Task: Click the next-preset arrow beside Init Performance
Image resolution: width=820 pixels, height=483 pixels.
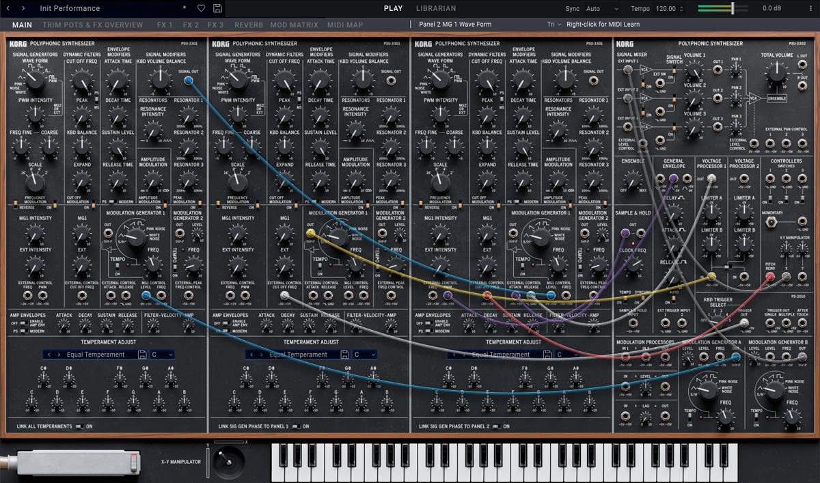Action: coord(23,8)
